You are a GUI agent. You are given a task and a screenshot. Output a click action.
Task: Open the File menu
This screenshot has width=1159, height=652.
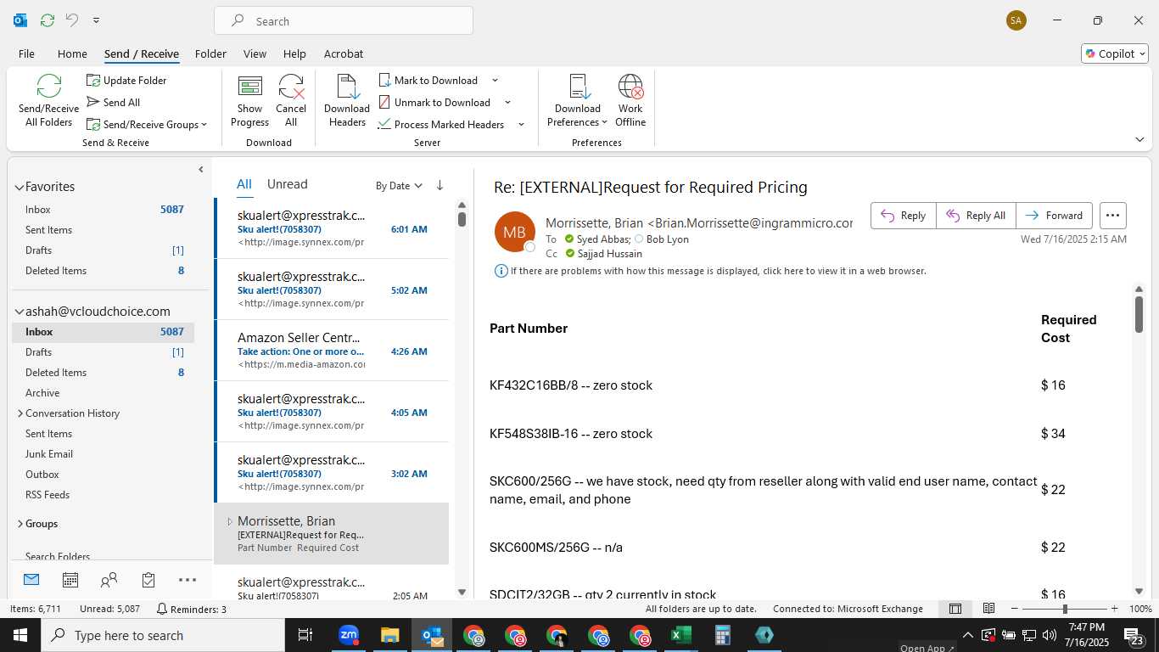pos(26,53)
